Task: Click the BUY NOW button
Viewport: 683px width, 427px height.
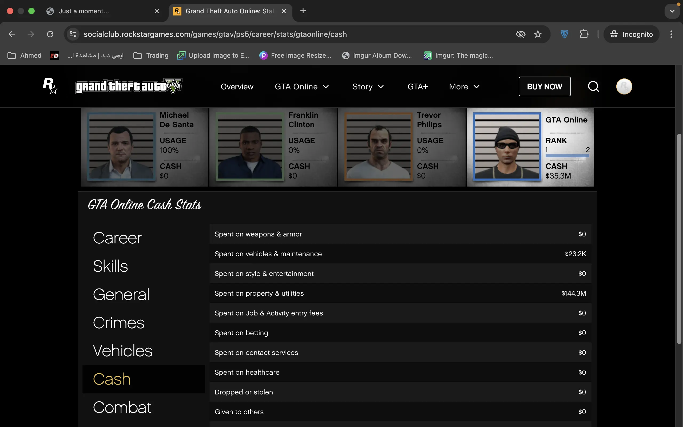Action: [x=544, y=86]
